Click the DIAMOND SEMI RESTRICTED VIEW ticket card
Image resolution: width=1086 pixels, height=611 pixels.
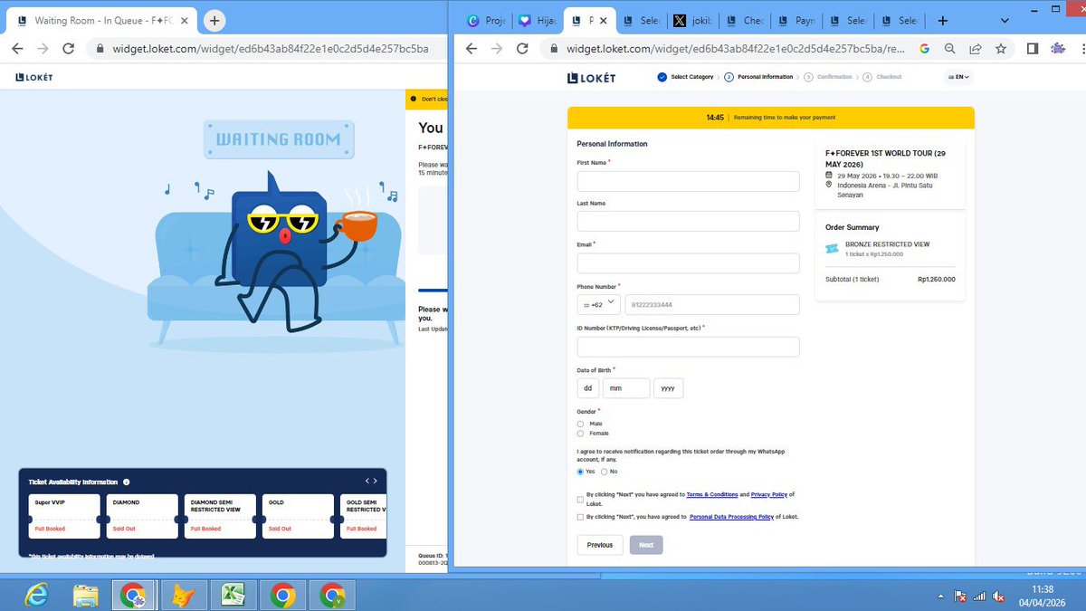tap(220, 516)
